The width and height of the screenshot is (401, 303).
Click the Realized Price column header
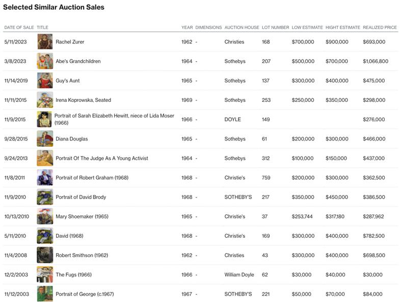(380, 27)
